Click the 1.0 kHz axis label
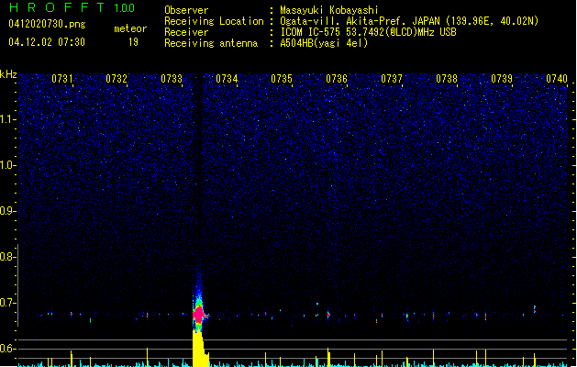Screen dimensions: 577x367 coord(8,165)
